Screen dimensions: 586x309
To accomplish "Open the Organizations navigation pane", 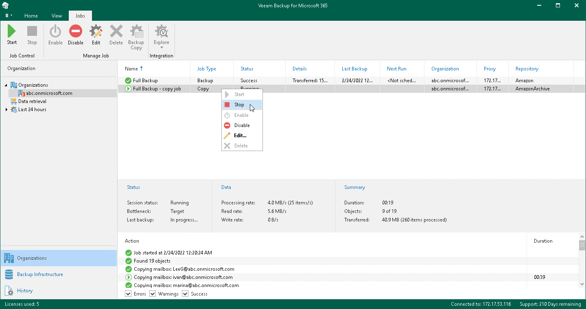I will point(59,258).
